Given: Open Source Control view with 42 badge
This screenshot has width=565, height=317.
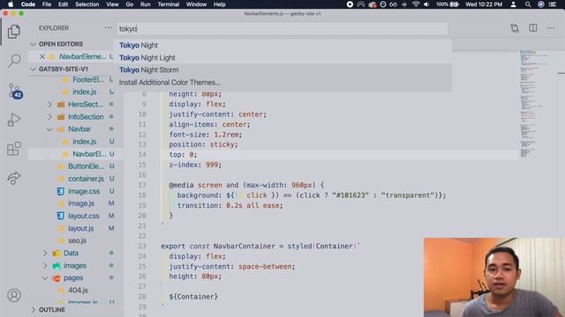Looking at the screenshot, I should (x=15, y=91).
